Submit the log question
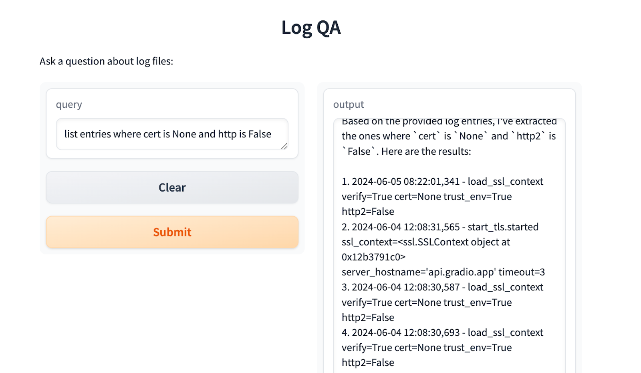 coord(172,232)
